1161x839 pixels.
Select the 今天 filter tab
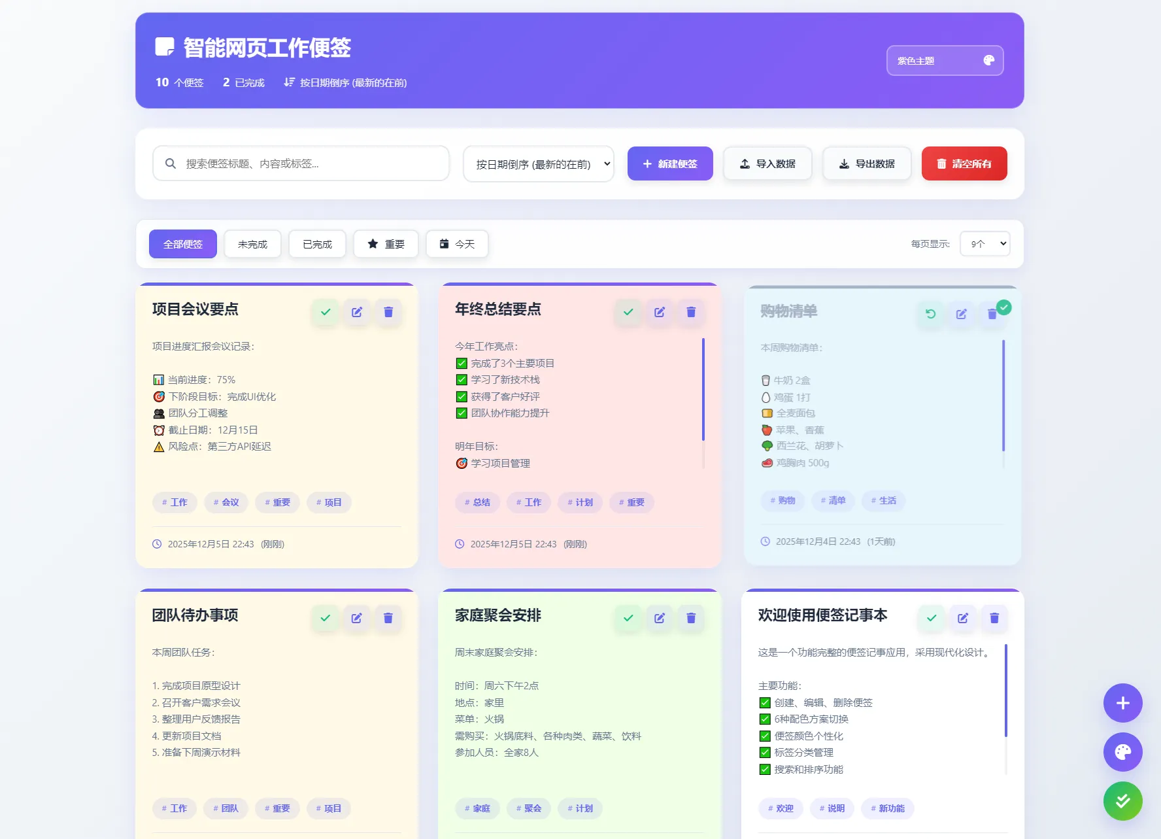[x=457, y=243]
